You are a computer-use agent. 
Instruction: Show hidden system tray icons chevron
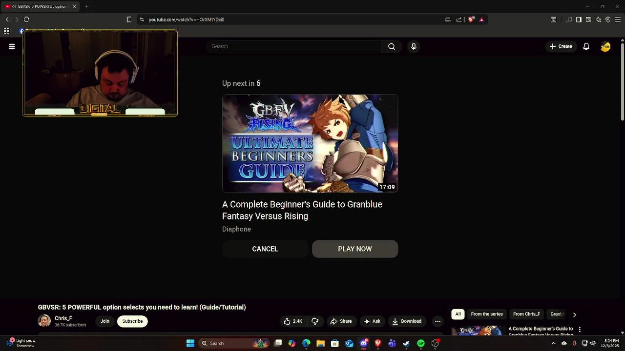pos(553,343)
